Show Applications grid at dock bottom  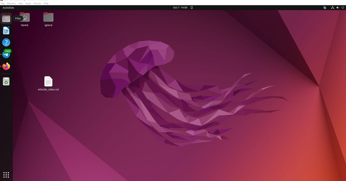(6, 175)
